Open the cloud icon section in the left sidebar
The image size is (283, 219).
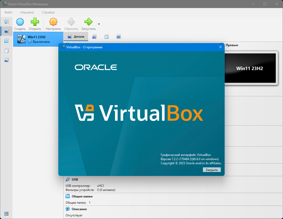click(6, 50)
